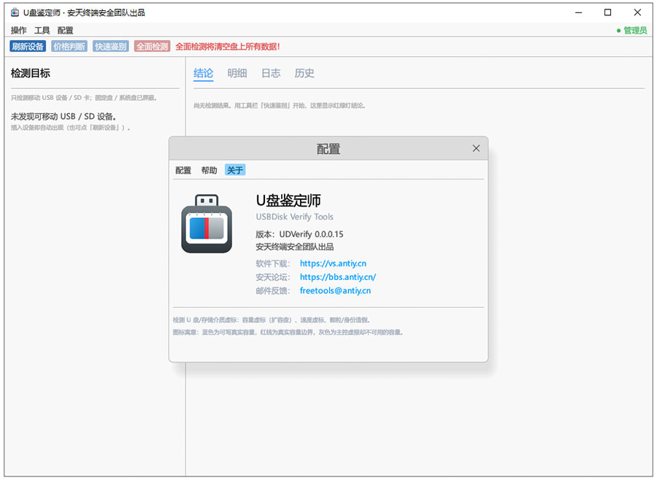Screen dimensions: 657x480
Task: Click the 邮件反馈: label
Action: point(273,290)
